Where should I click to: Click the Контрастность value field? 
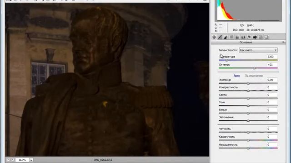272,87
